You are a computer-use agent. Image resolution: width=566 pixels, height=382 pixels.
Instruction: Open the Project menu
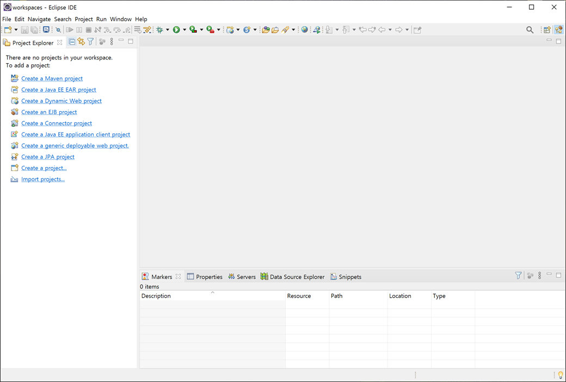click(x=84, y=19)
